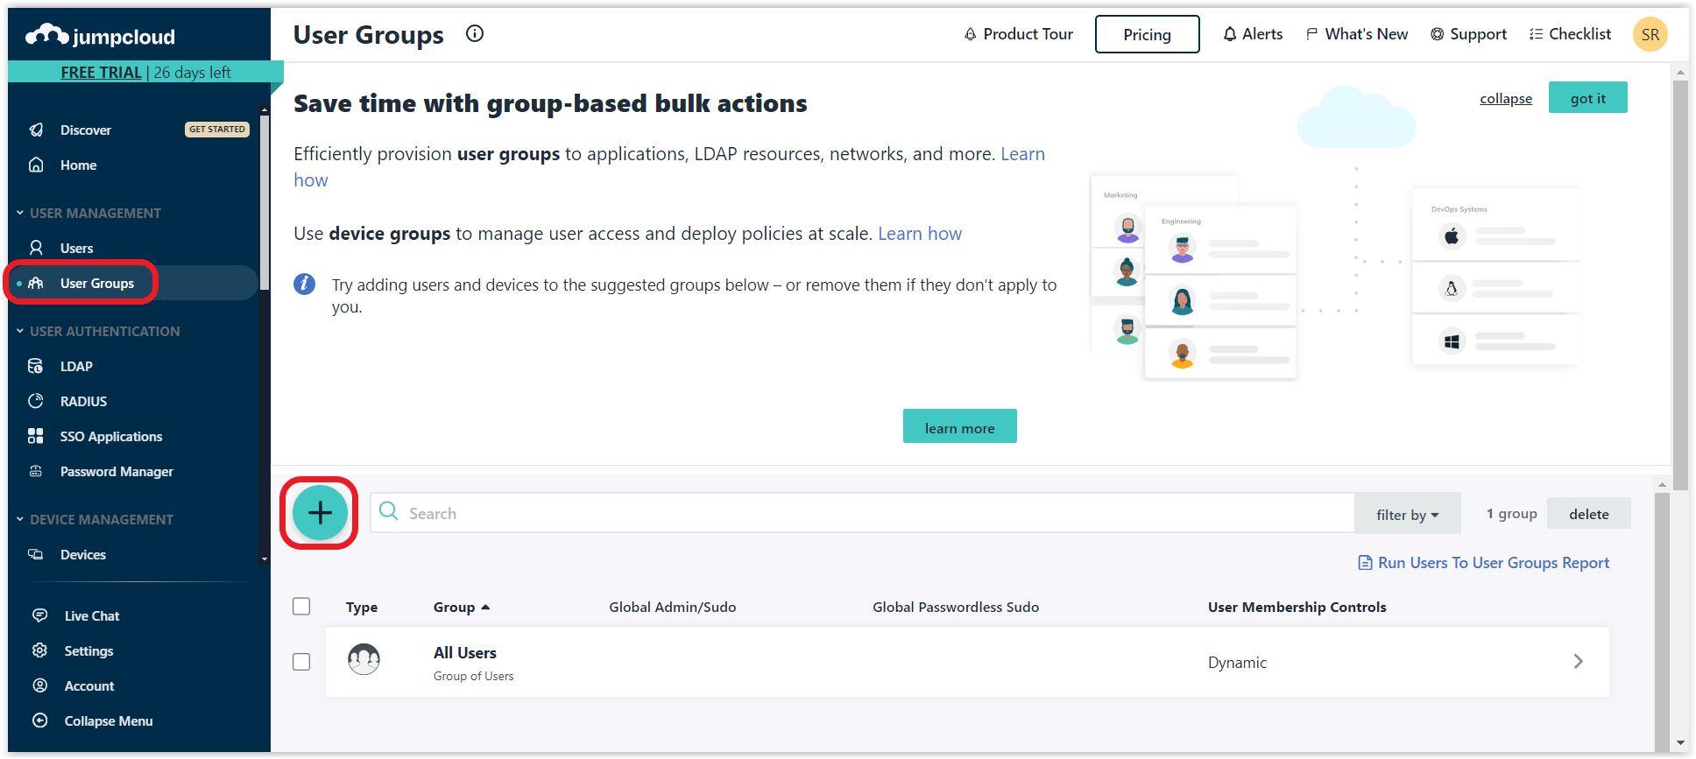The image size is (1696, 759).
Task: Open What's New in top bar
Action: pyautogui.click(x=1357, y=34)
